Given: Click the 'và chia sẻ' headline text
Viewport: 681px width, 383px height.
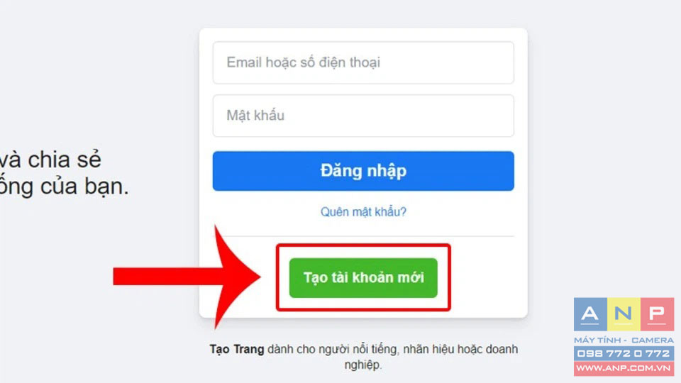Looking at the screenshot, I should pos(50,160).
